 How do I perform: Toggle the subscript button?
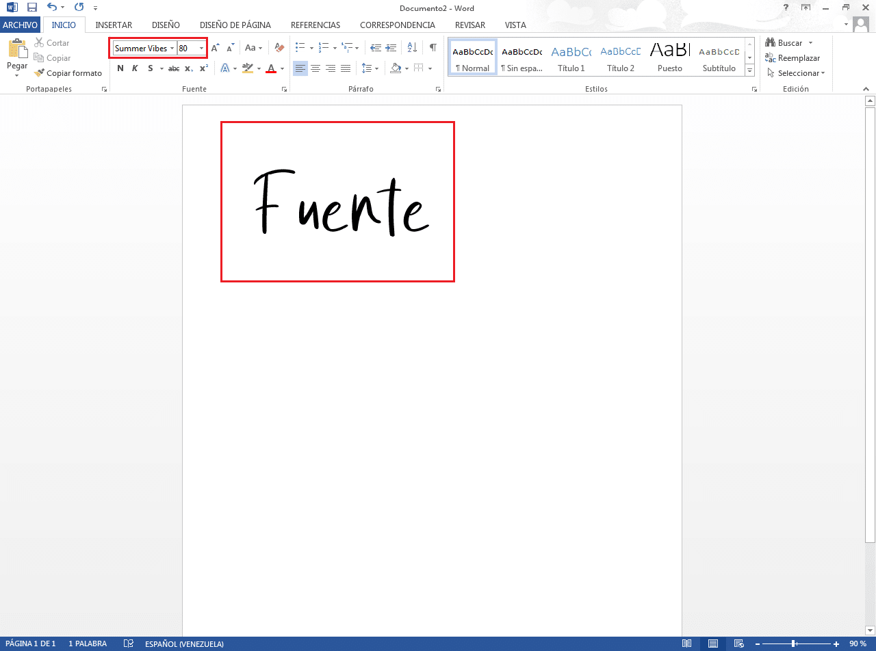coord(188,68)
